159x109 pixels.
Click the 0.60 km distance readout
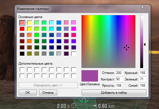click(x=106, y=106)
